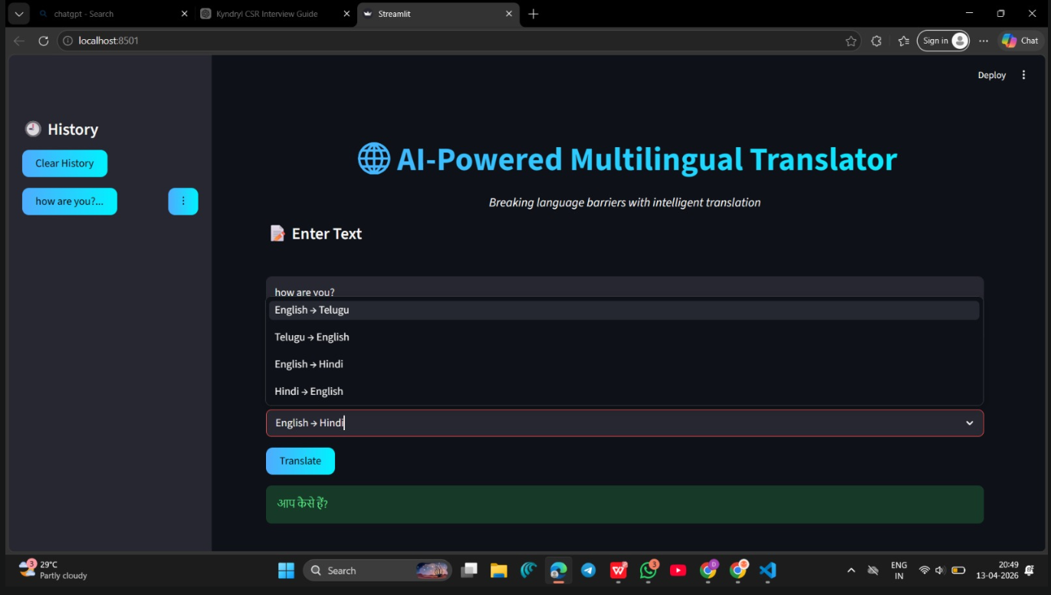Add this page to favorites with the star icon
Screen dimensions: 1051x595
point(851,41)
